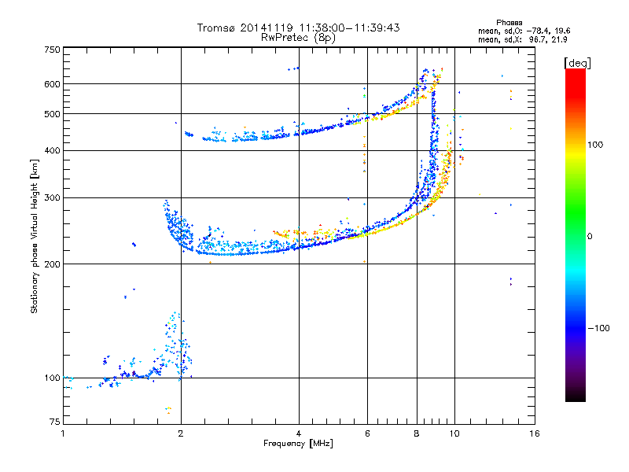Viewport: 629px width, 472px height.
Task: Click the x-axis '2' tick label
Action: point(181,433)
